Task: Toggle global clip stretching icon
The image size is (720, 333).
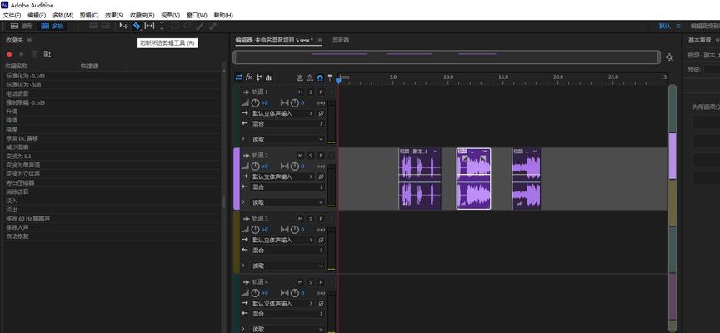Action: (x=310, y=78)
